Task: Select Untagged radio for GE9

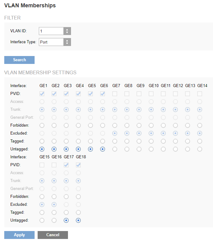Action: coord(139,149)
